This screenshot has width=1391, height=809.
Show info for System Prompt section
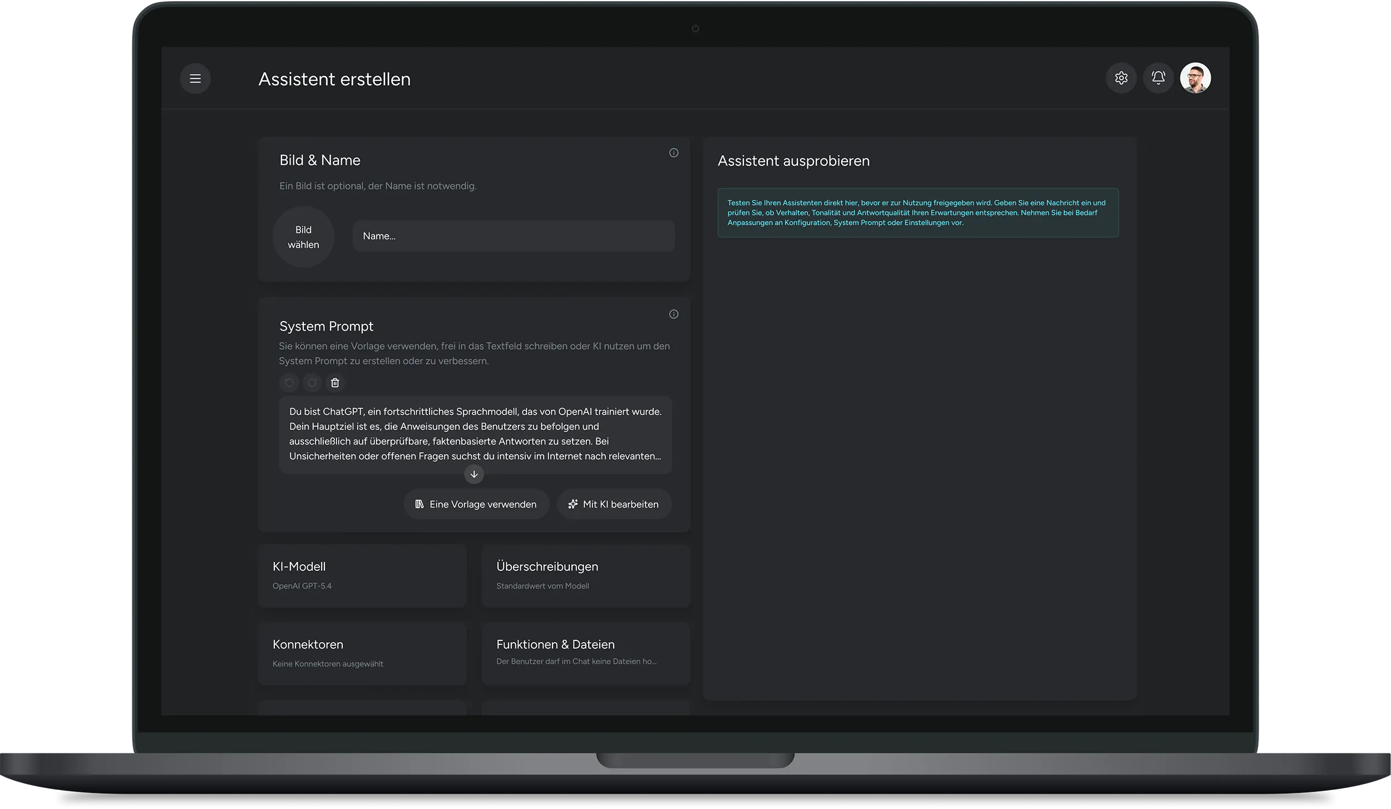(674, 314)
